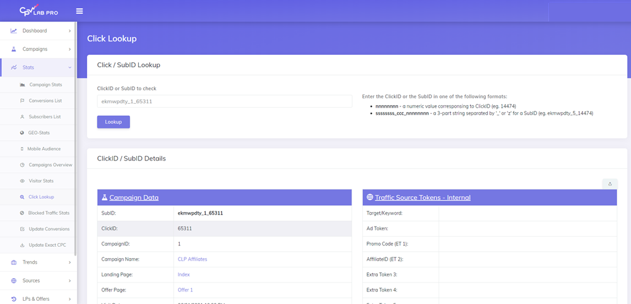Click the Sources globe icon
This screenshot has height=304, width=631.
point(14,281)
